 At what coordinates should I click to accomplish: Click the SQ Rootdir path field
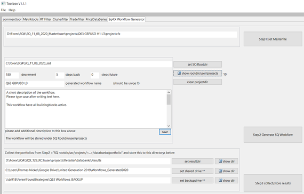coord(89,64)
